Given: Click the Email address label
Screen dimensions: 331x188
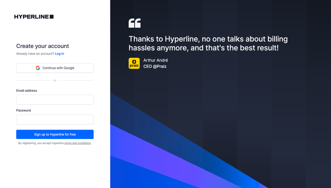Looking at the screenshot, I should coord(27,91).
